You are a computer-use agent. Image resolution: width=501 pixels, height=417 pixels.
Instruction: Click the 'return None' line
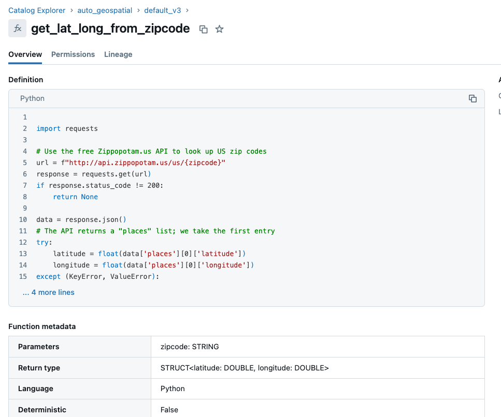click(x=76, y=197)
